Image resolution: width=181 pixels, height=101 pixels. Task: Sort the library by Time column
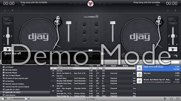point(91,66)
